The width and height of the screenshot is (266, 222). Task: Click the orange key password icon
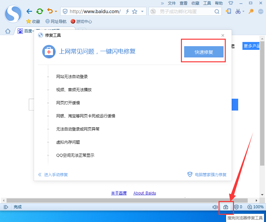point(251,11)
